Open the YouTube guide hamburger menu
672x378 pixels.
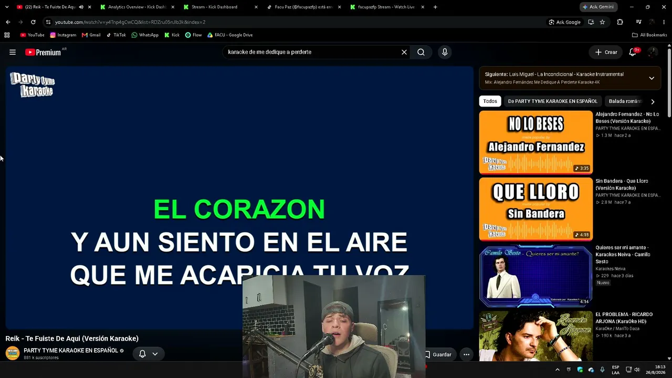pyautogui.click(x=13, y=52)
